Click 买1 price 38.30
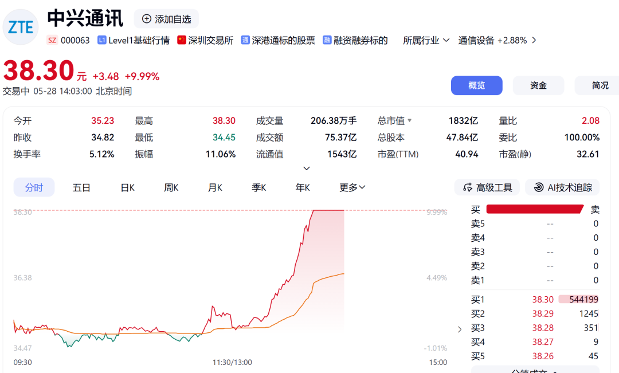The image size is (619, 373). (543, 300)
